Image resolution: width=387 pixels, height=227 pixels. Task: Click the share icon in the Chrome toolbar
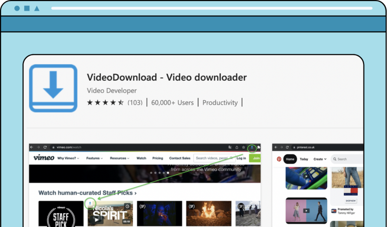(x=237, y=147)
